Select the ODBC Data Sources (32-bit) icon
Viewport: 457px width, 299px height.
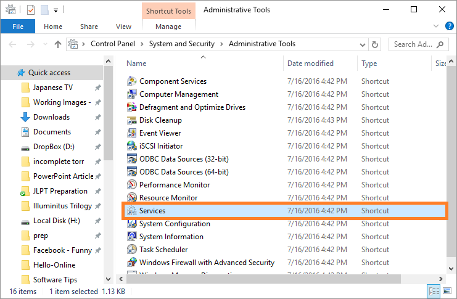pos(132,159)
